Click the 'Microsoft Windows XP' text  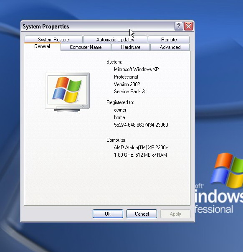pos(137,69)
